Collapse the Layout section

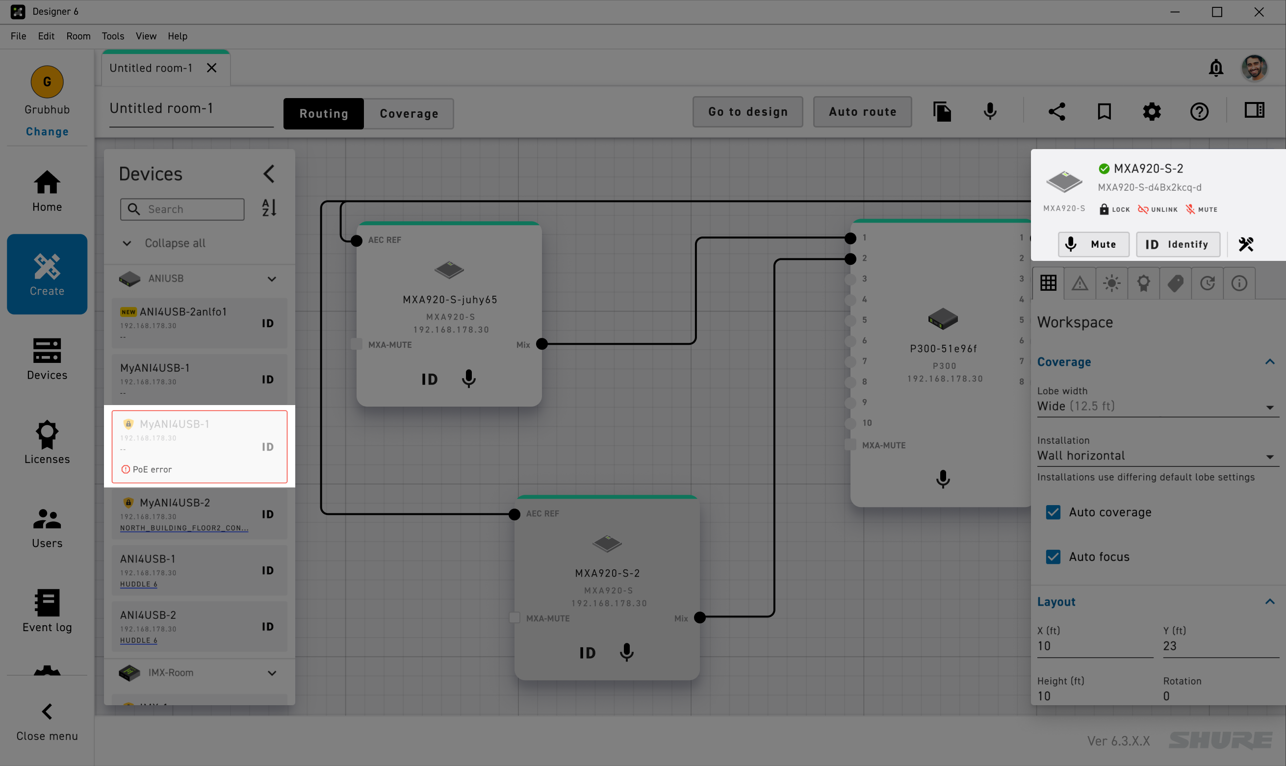pos(1270,602)
